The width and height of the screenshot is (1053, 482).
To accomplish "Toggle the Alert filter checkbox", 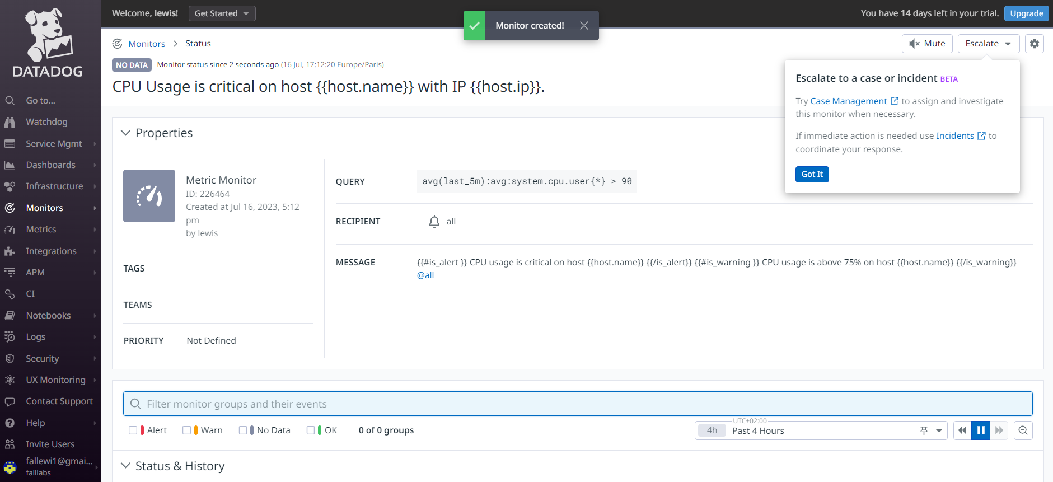I will (x=133, y=430).
